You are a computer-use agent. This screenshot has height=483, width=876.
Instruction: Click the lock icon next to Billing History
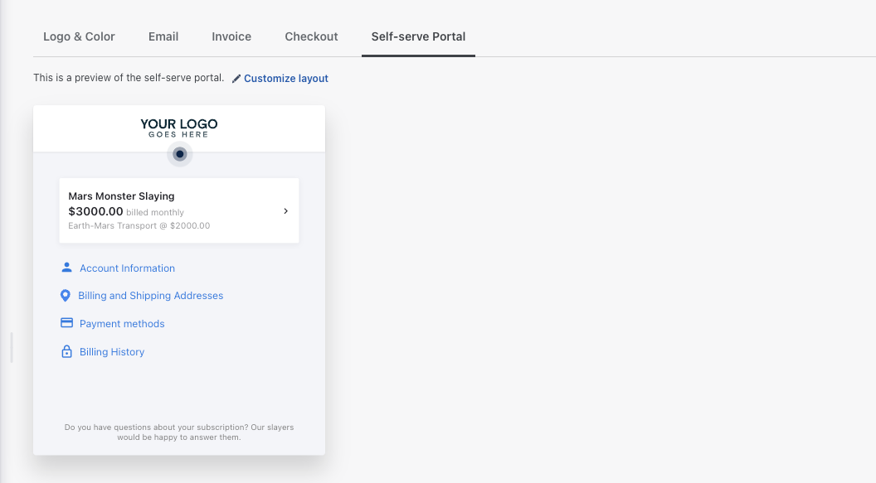pyautogui.click(x=66, y=351)
